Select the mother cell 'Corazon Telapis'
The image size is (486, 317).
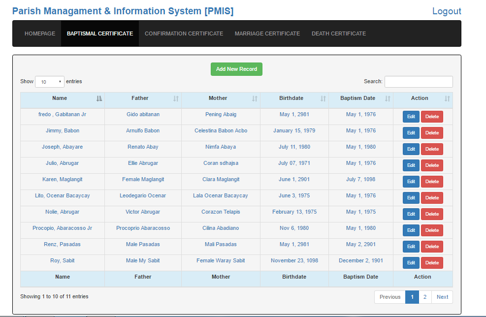tap(221, 212)
